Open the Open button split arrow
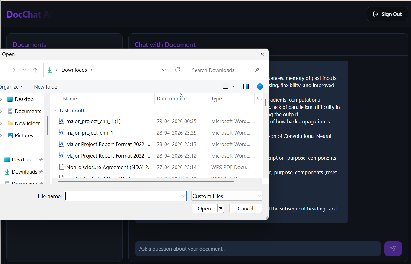The image size is (411, 264). [221, 208]
